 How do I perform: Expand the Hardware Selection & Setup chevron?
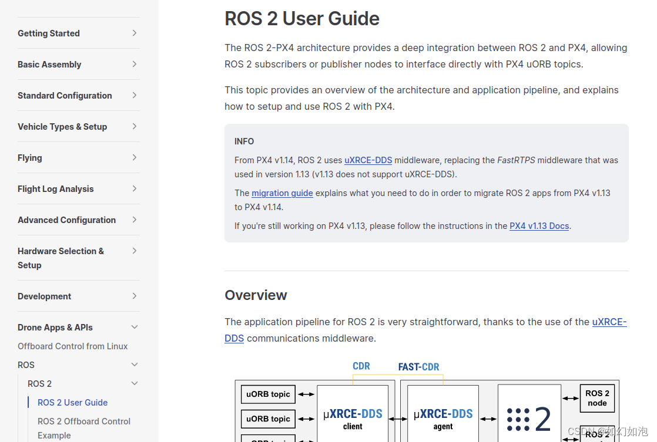click(135, 251)
